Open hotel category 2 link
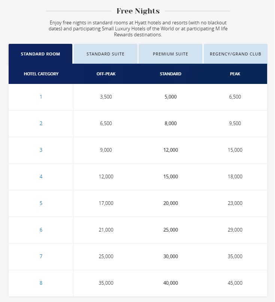Image resolution: width=275 pixels, height=302 pixels. tap(41, 123)
